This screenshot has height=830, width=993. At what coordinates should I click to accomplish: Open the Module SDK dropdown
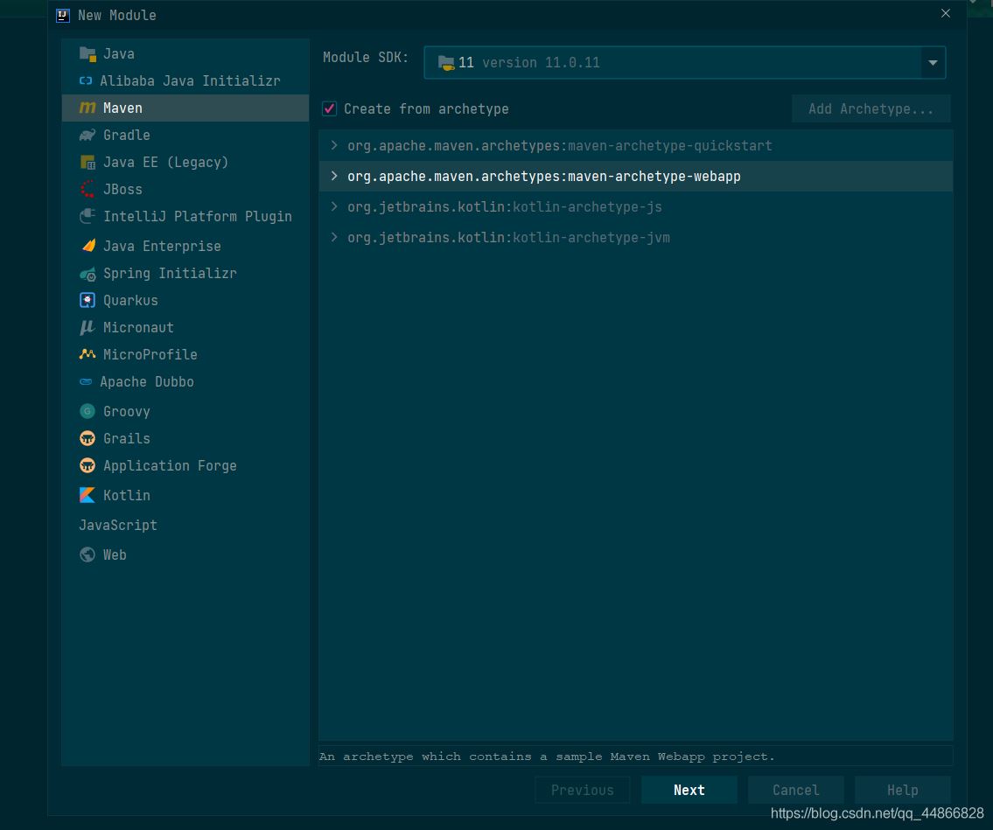coord(933,63)
